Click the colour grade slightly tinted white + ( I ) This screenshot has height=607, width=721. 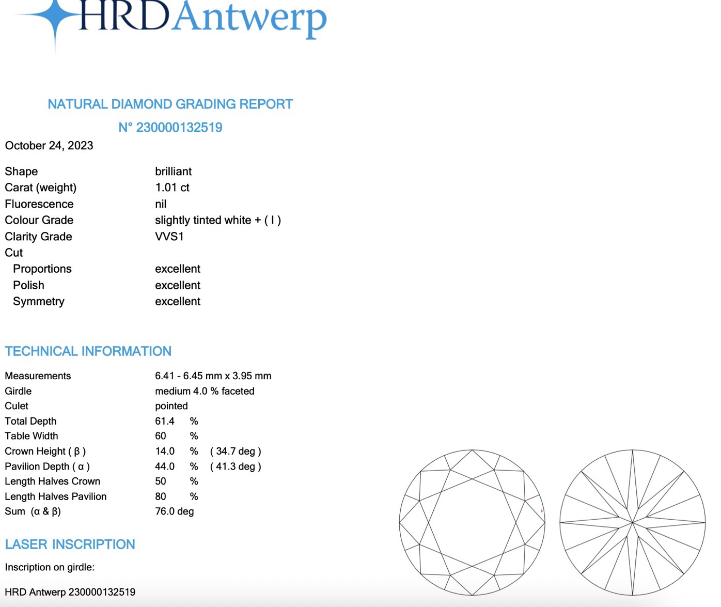[218, 220]
